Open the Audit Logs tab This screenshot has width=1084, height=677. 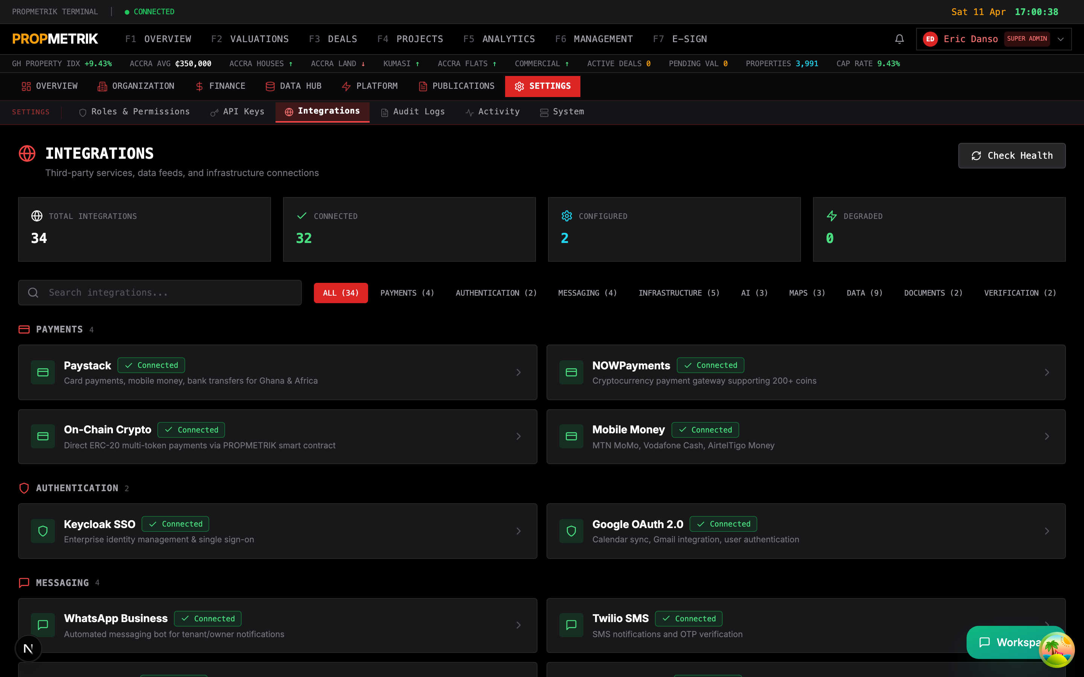click(x=413, y=112)
